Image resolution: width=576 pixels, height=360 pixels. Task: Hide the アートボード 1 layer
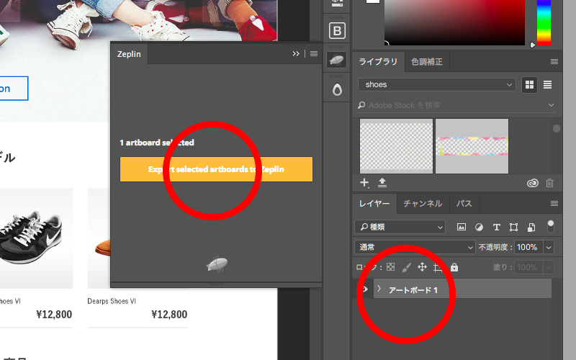(x=365, y=289)
